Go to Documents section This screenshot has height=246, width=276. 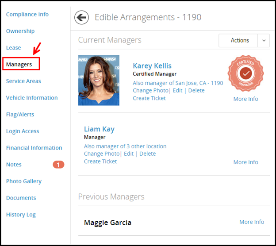click(x=21, y=198)
